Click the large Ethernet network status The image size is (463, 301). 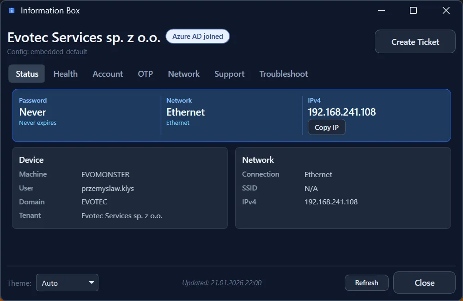point(185,112)
